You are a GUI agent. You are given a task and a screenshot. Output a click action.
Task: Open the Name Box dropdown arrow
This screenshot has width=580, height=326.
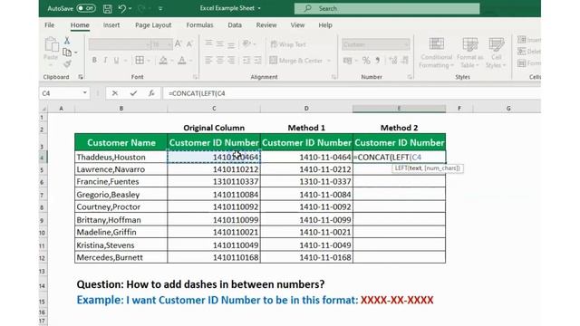pyautogui.click(x=84, y=92)
